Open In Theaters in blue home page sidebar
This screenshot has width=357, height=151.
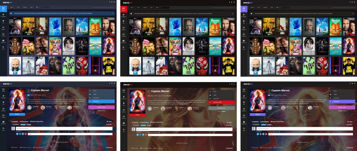3,15
